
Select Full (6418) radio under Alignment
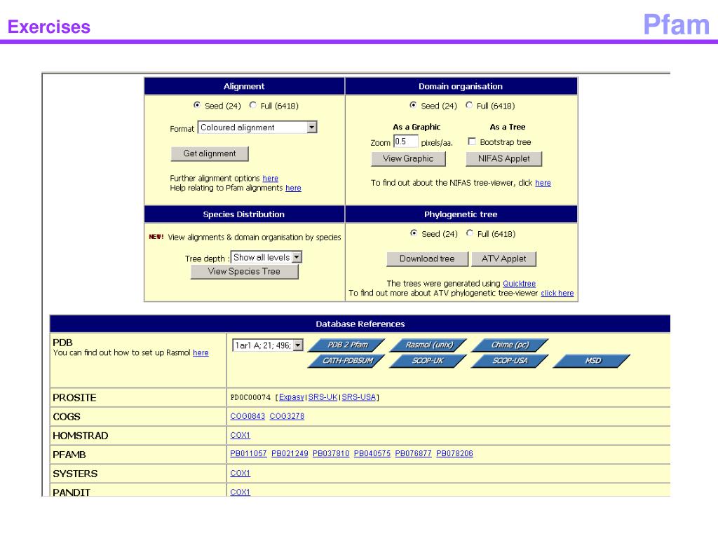(252, 105)
